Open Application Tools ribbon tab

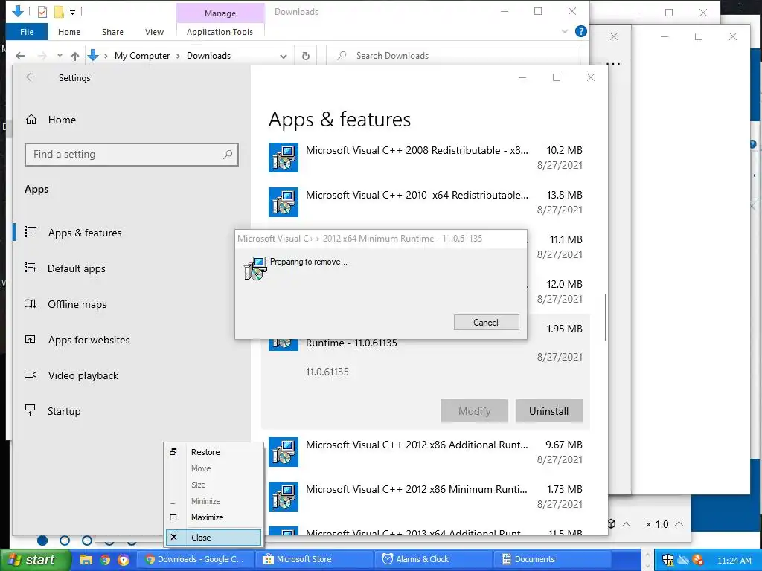[x=220, y=32]
